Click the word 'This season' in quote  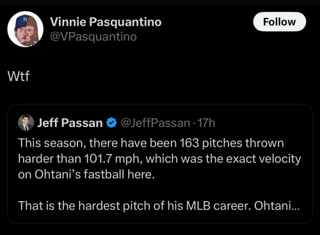(x=52, y=143)
